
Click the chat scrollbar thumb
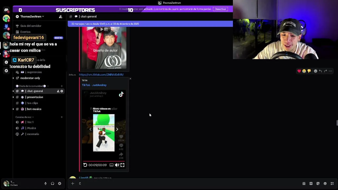point(337,123)
